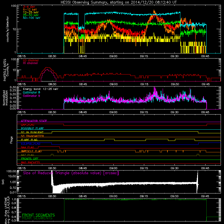Click the ECLIPSE_FLAG label
The image size is (224, 224).
[31, 144]
